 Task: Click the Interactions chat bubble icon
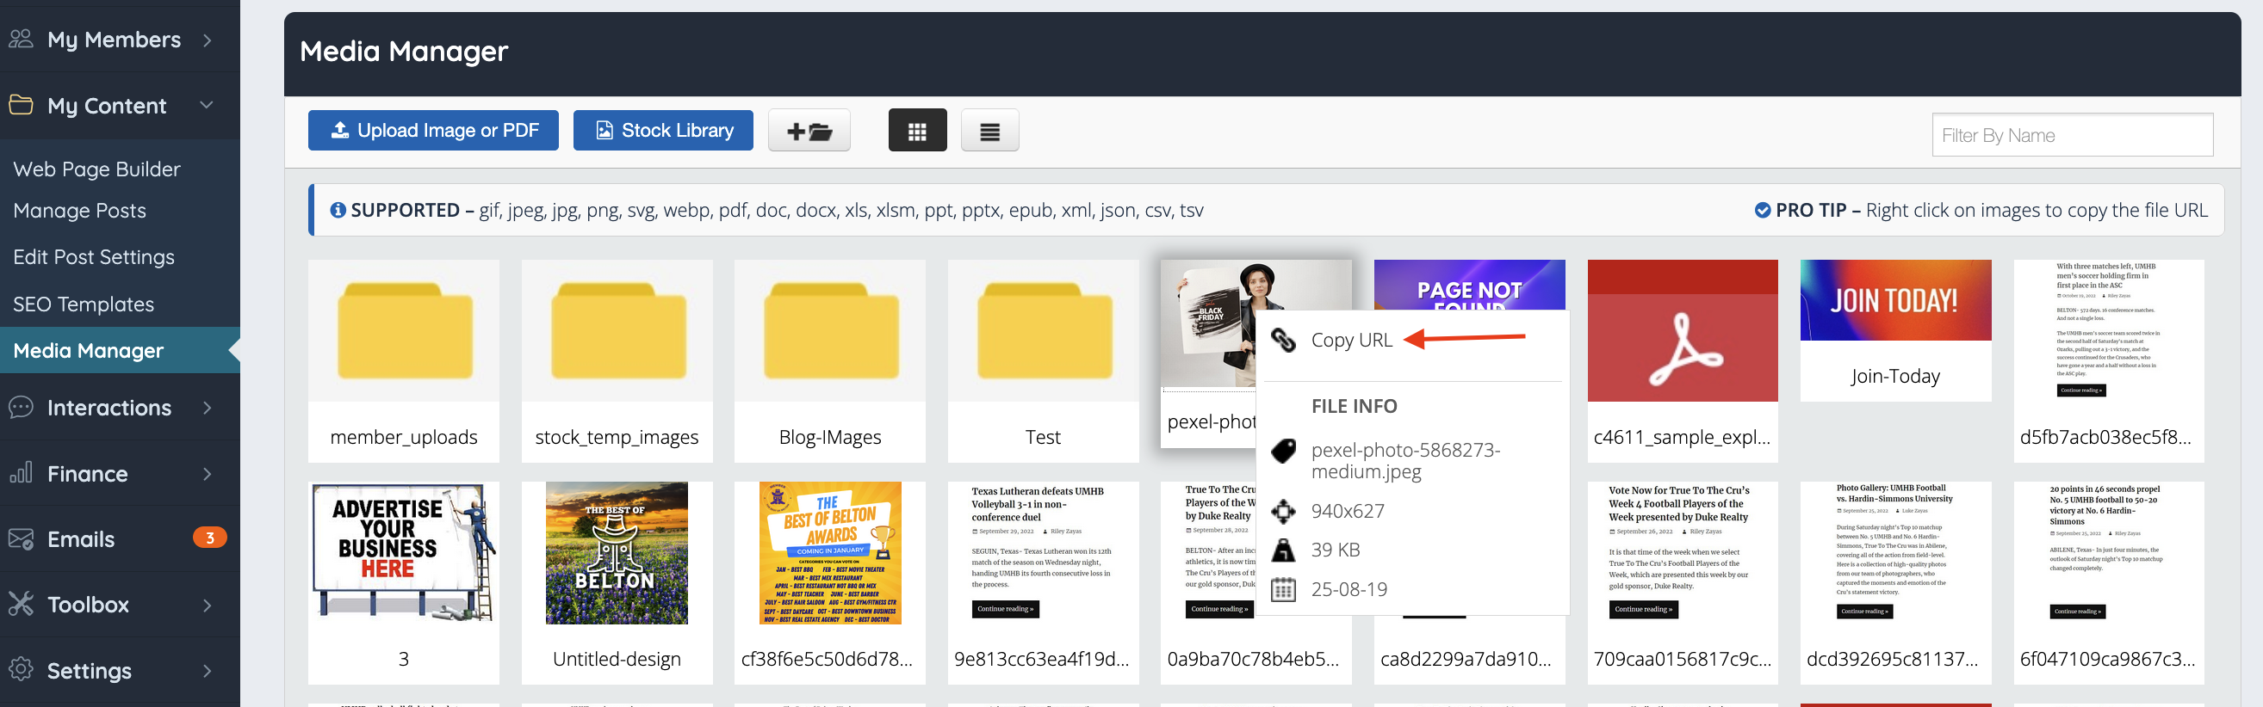tap(21, 407)
